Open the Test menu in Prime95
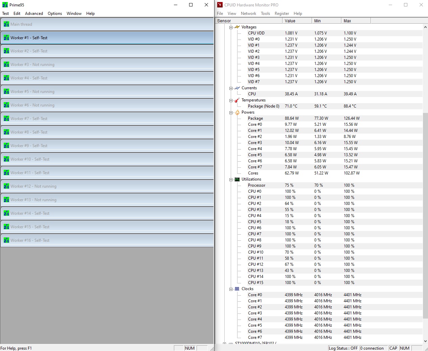 (x=5, y=14)
